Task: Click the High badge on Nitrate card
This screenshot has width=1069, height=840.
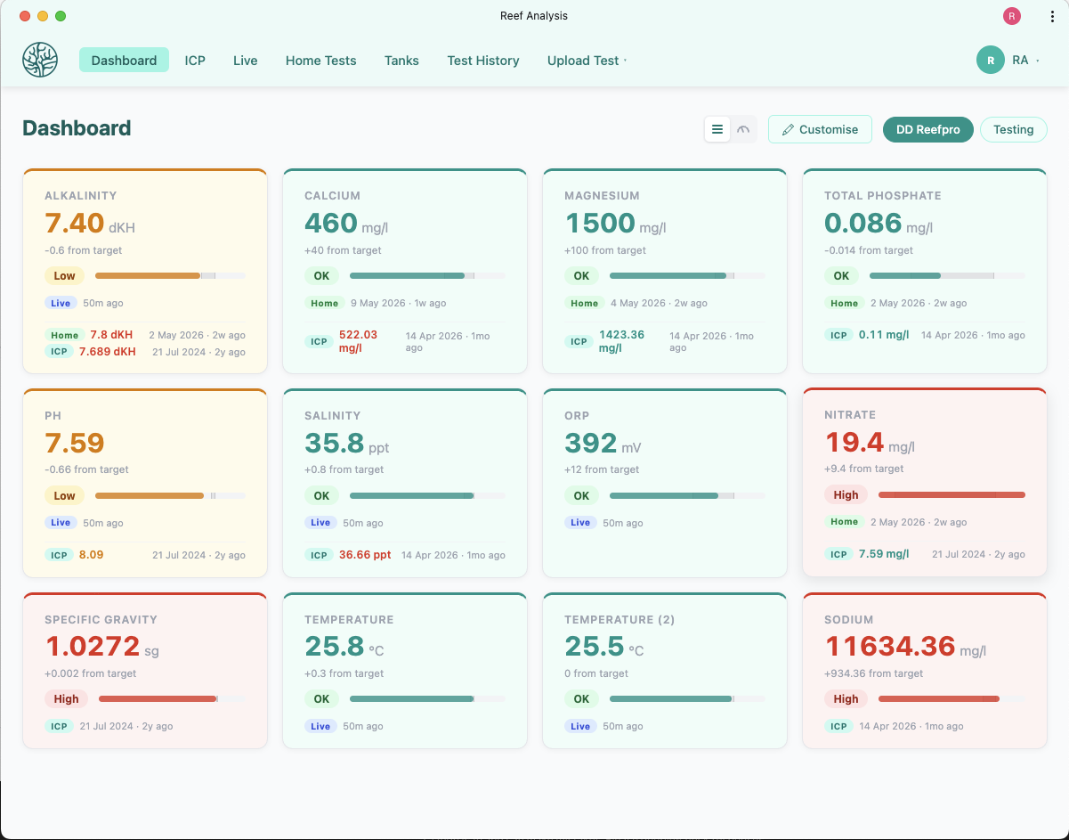Action: (846, 495)
